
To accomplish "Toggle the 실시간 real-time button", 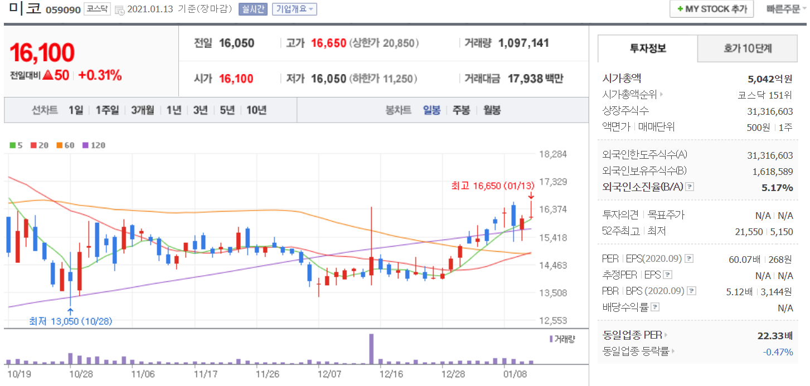I will pyautogui.click(x=253, y=9).
